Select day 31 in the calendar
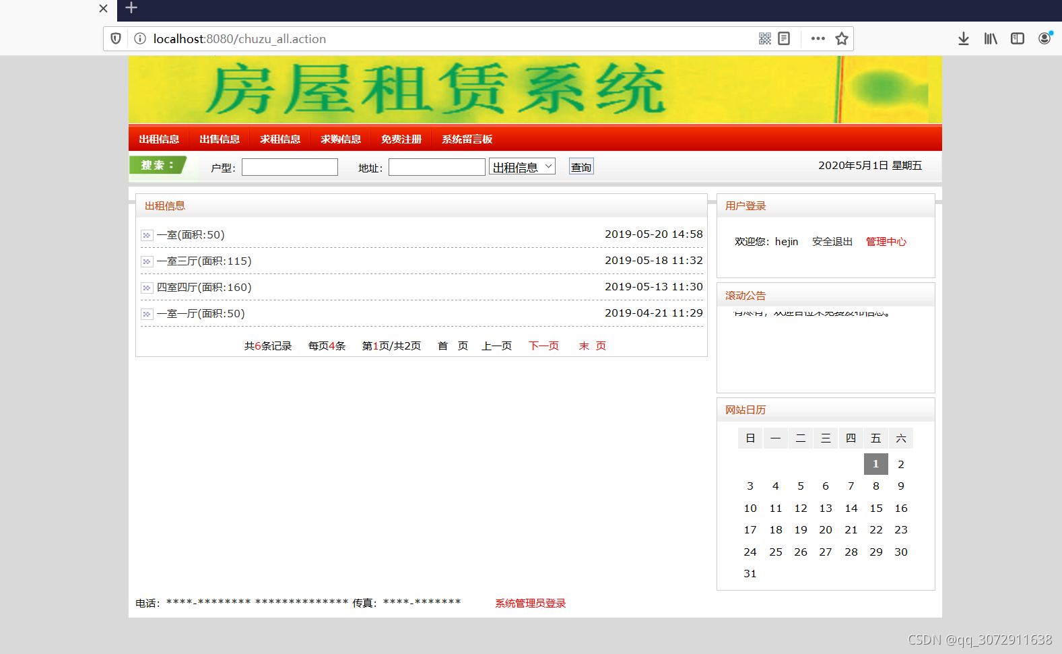 tap(750, 573)
